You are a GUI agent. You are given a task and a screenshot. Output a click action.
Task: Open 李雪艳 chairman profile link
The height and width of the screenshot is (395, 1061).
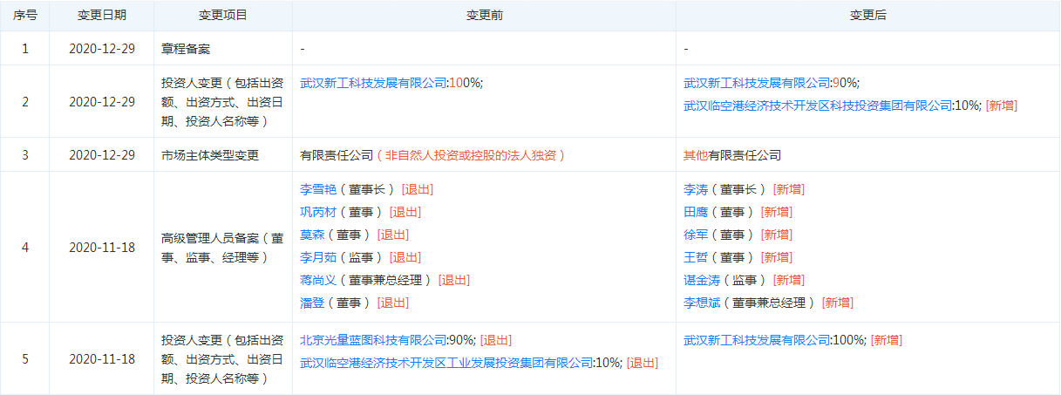(318, 189)
